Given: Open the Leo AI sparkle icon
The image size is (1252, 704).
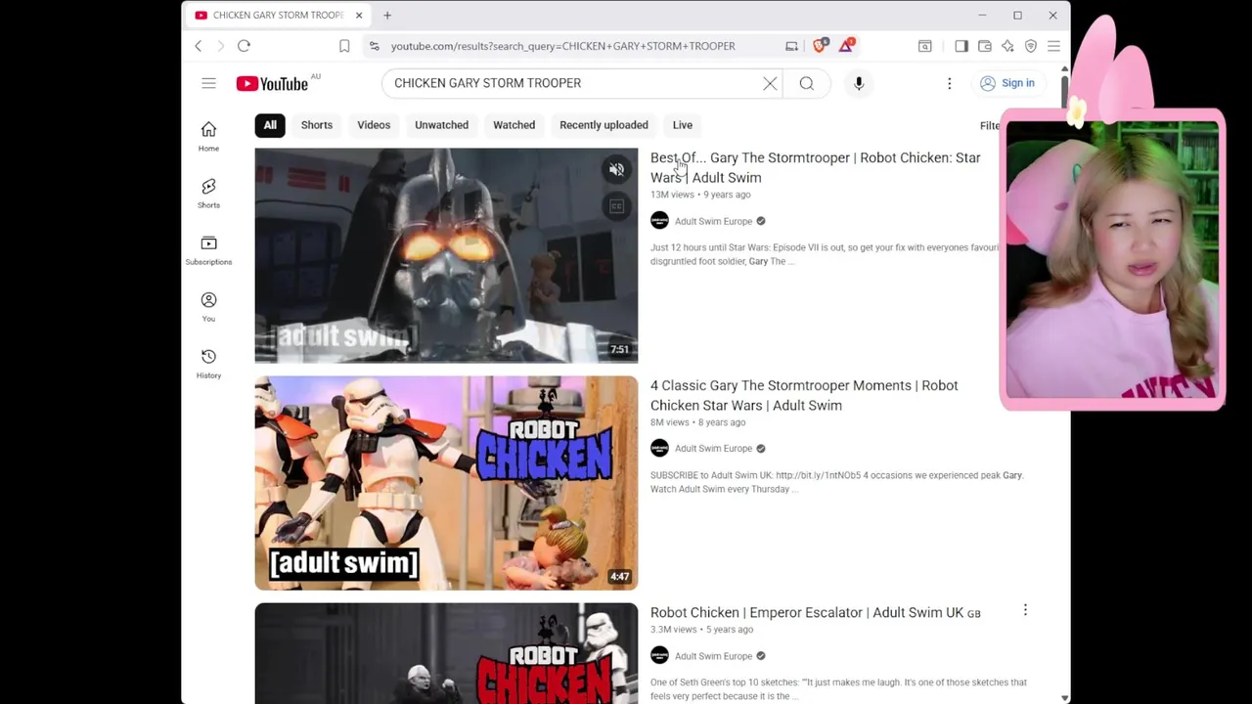Looking at the screenshot, I should coord(1007,46).
